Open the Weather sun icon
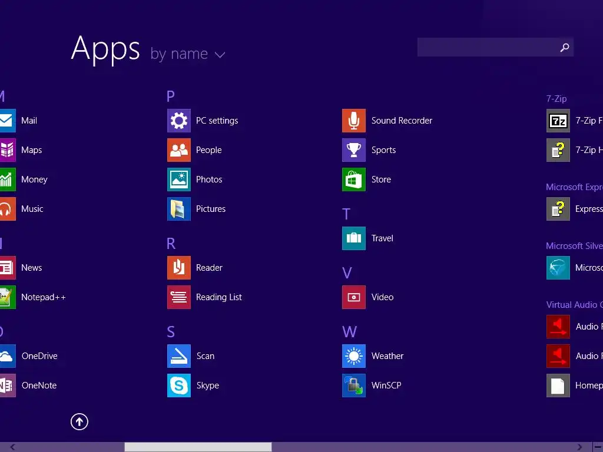Screen dimensions: 603x452 click(x=354, y=356)
